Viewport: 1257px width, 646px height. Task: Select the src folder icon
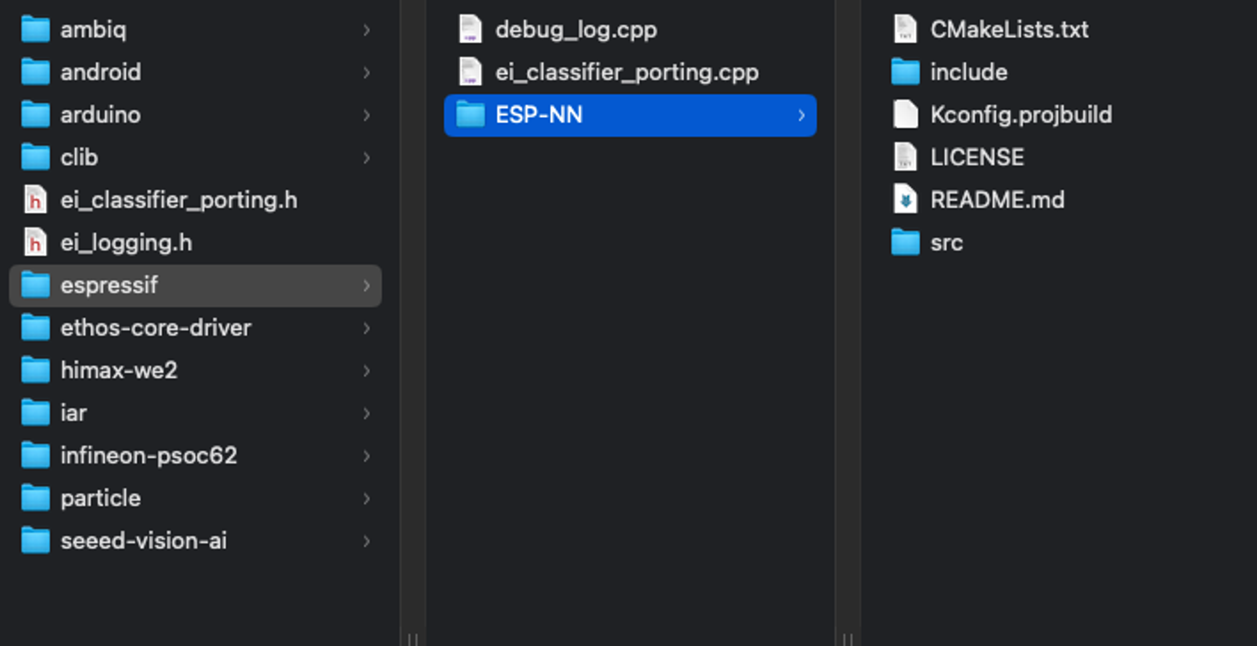(905, 242)
